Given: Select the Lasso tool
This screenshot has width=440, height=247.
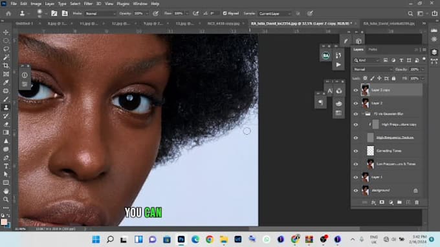Looking at the screenshot, I should click(x=6, y=49).
